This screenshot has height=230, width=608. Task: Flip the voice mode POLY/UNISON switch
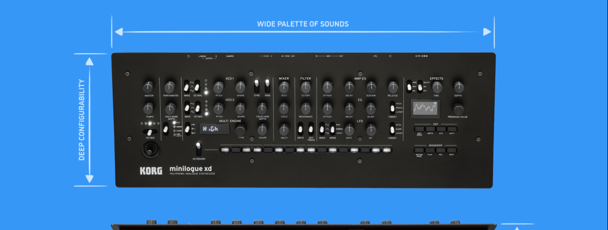[167, 128]
